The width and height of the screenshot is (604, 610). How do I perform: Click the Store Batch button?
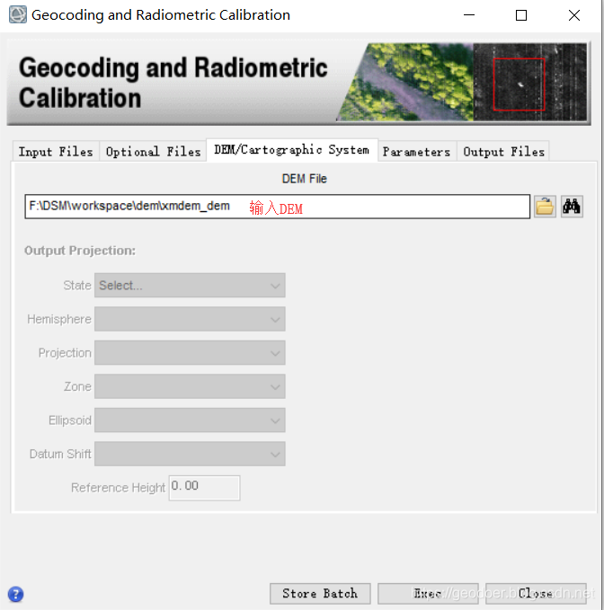tap(320, 593)
